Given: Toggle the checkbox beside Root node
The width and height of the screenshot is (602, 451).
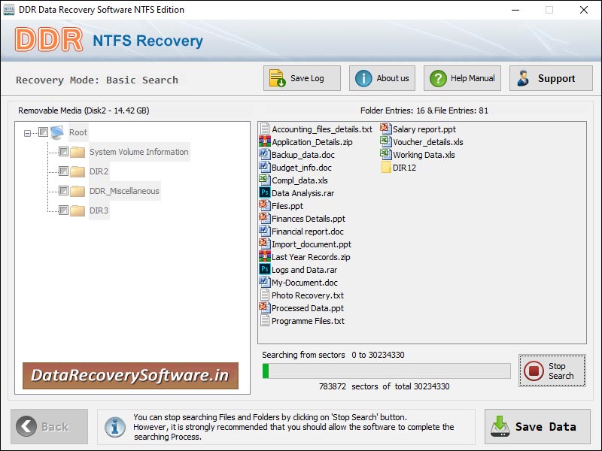Looking at the screenshot, I should point(43,133).
